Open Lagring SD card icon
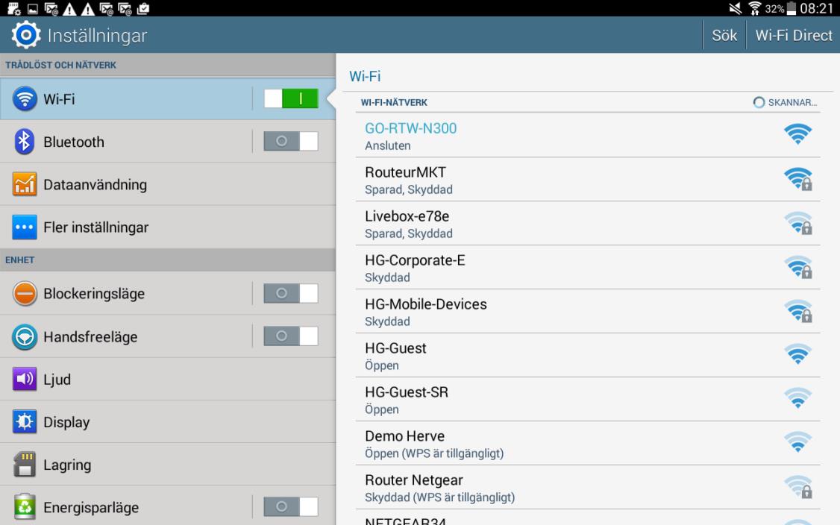Viewport: 840px width, 525px height. pyautogui.click(x=25, y=465)
